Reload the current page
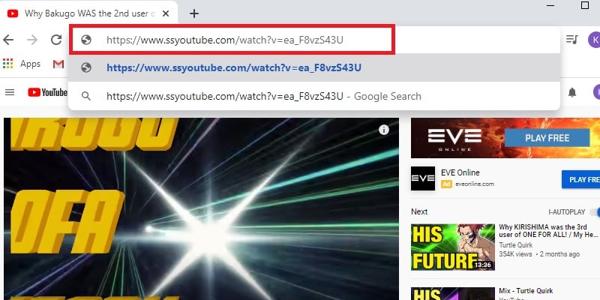The image size is (600, 300). click(56, 40)
